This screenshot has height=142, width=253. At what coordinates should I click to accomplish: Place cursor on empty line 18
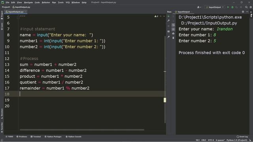(x=92, y=94)
